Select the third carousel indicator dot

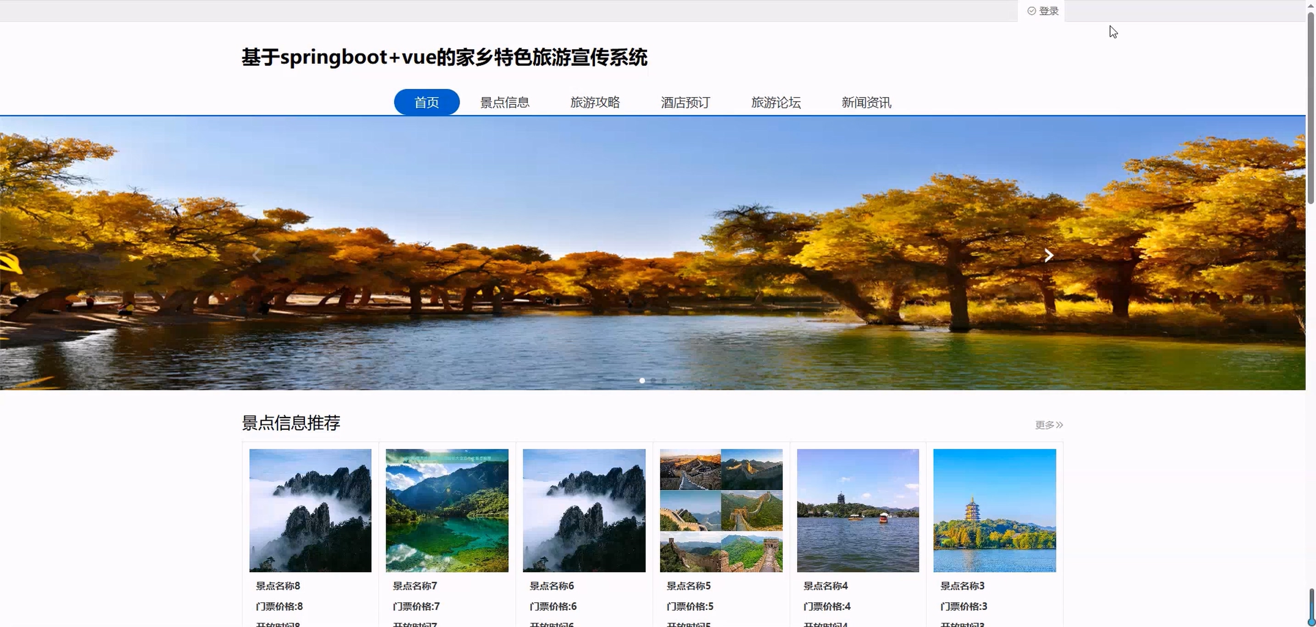(664, 380)
